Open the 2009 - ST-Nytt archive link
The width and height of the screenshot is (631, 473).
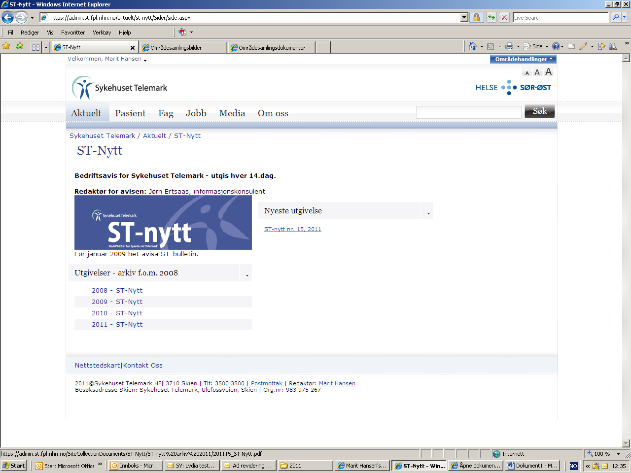point(117,302)
